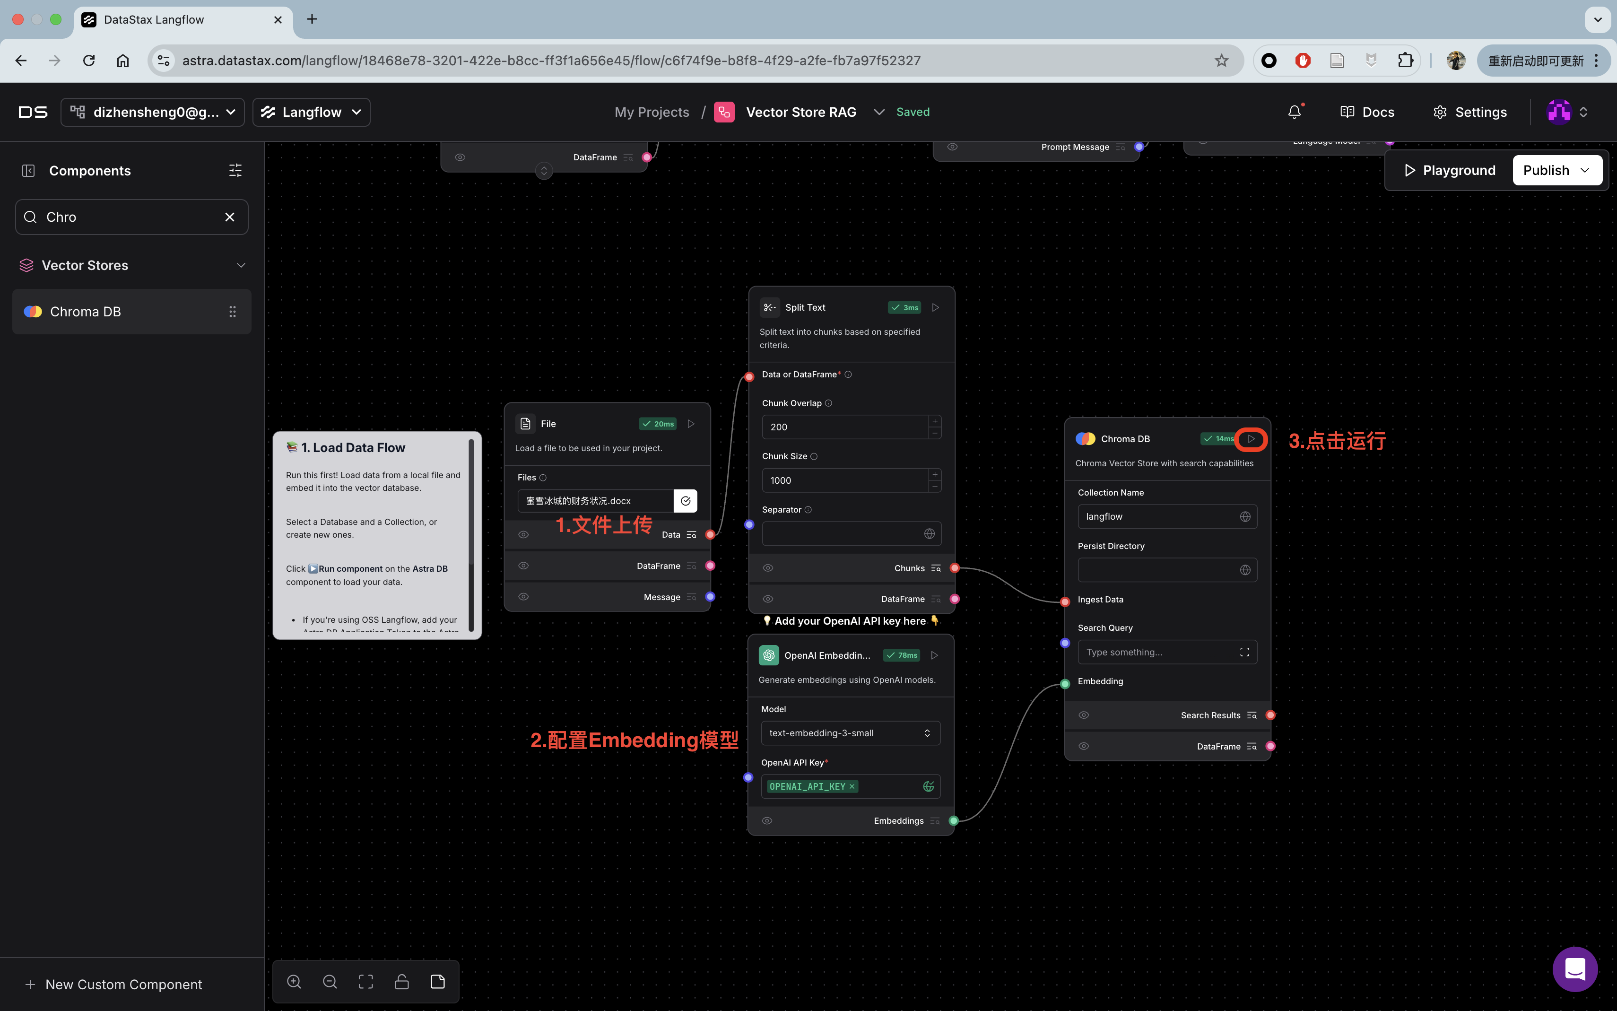
Task: Open the Publish dropdown
Action: click(x=1557, y=171)
